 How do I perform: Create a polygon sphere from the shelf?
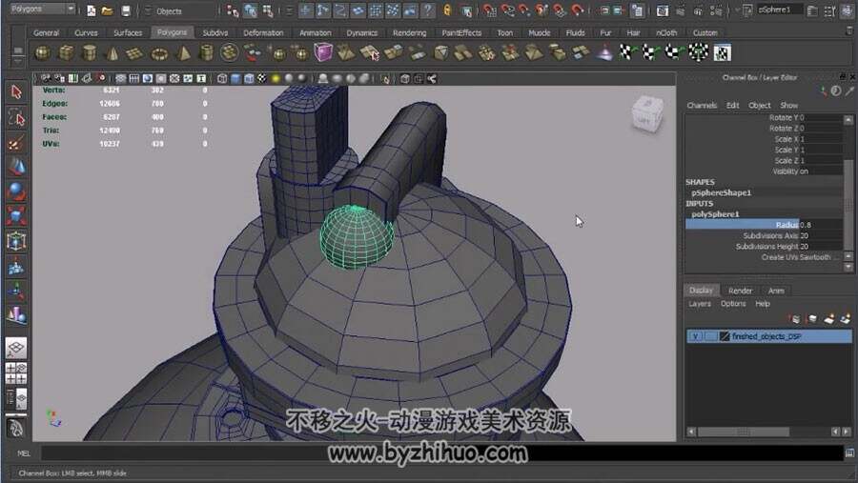(x=43, y=53)
